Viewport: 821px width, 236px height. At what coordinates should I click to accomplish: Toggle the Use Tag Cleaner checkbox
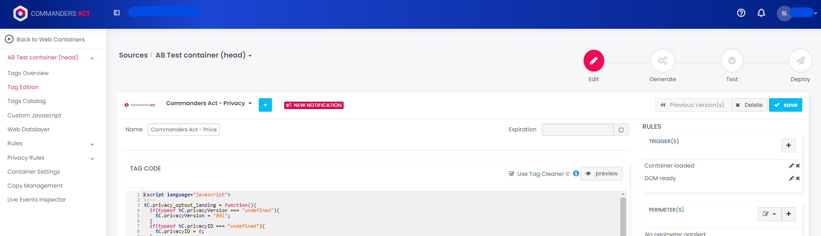[x=511, y=174]
